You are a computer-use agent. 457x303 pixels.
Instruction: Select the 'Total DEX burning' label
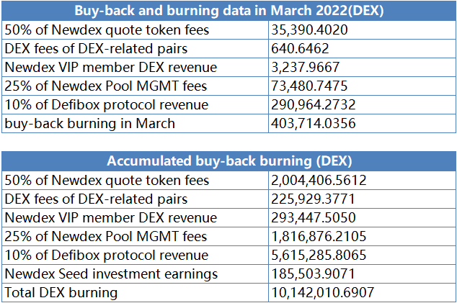pos(61,292)
